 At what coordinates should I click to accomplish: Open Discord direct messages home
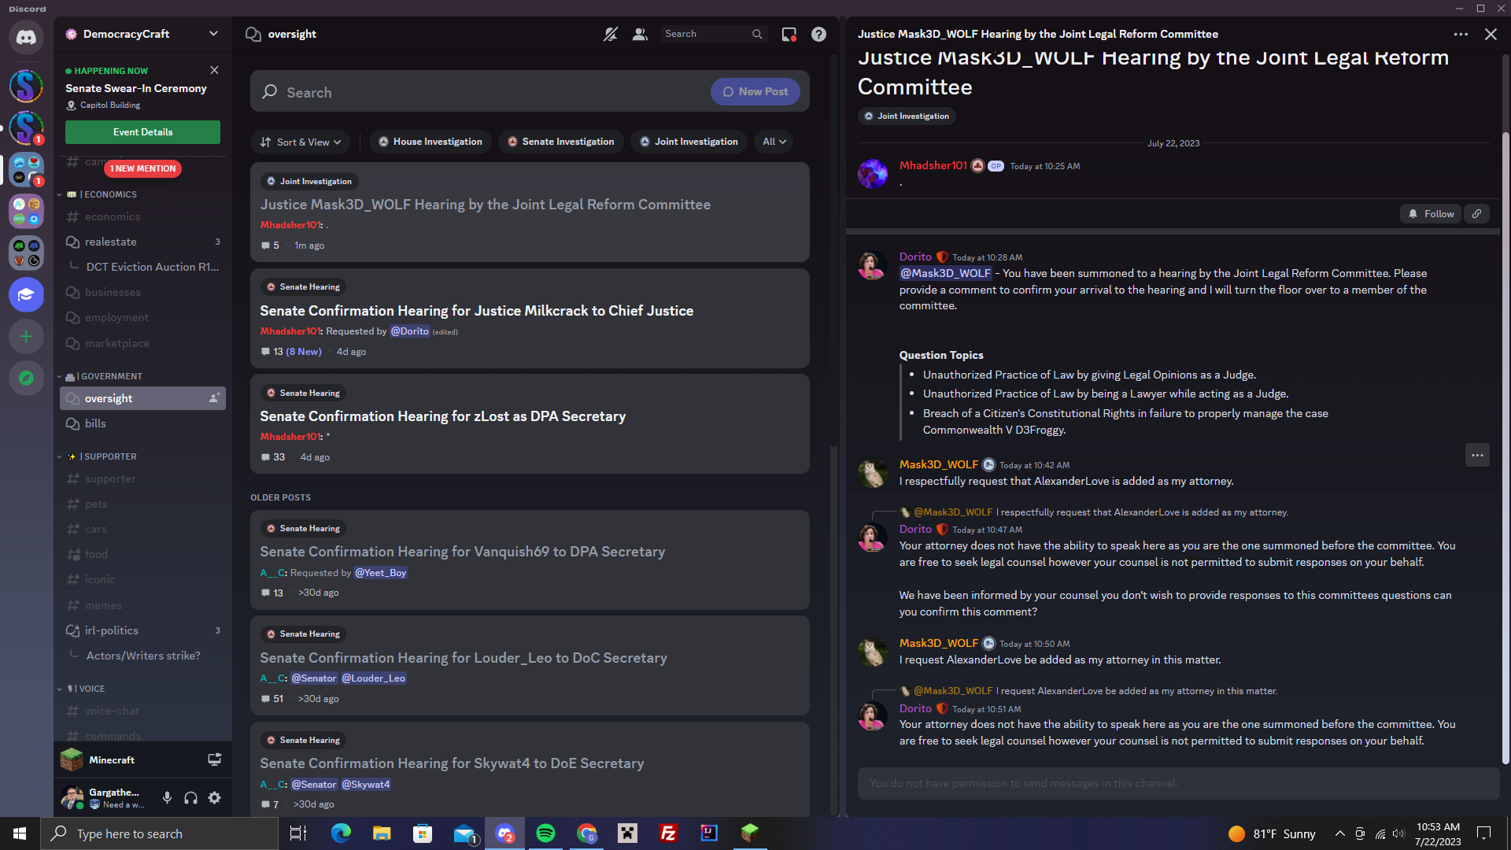[x=26, y=38]
